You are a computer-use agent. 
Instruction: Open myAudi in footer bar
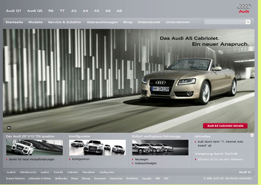point(11,172)
